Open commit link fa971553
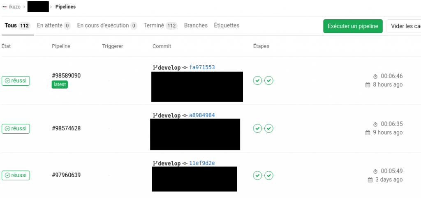The image size is (421, 198). click(202, 67)
